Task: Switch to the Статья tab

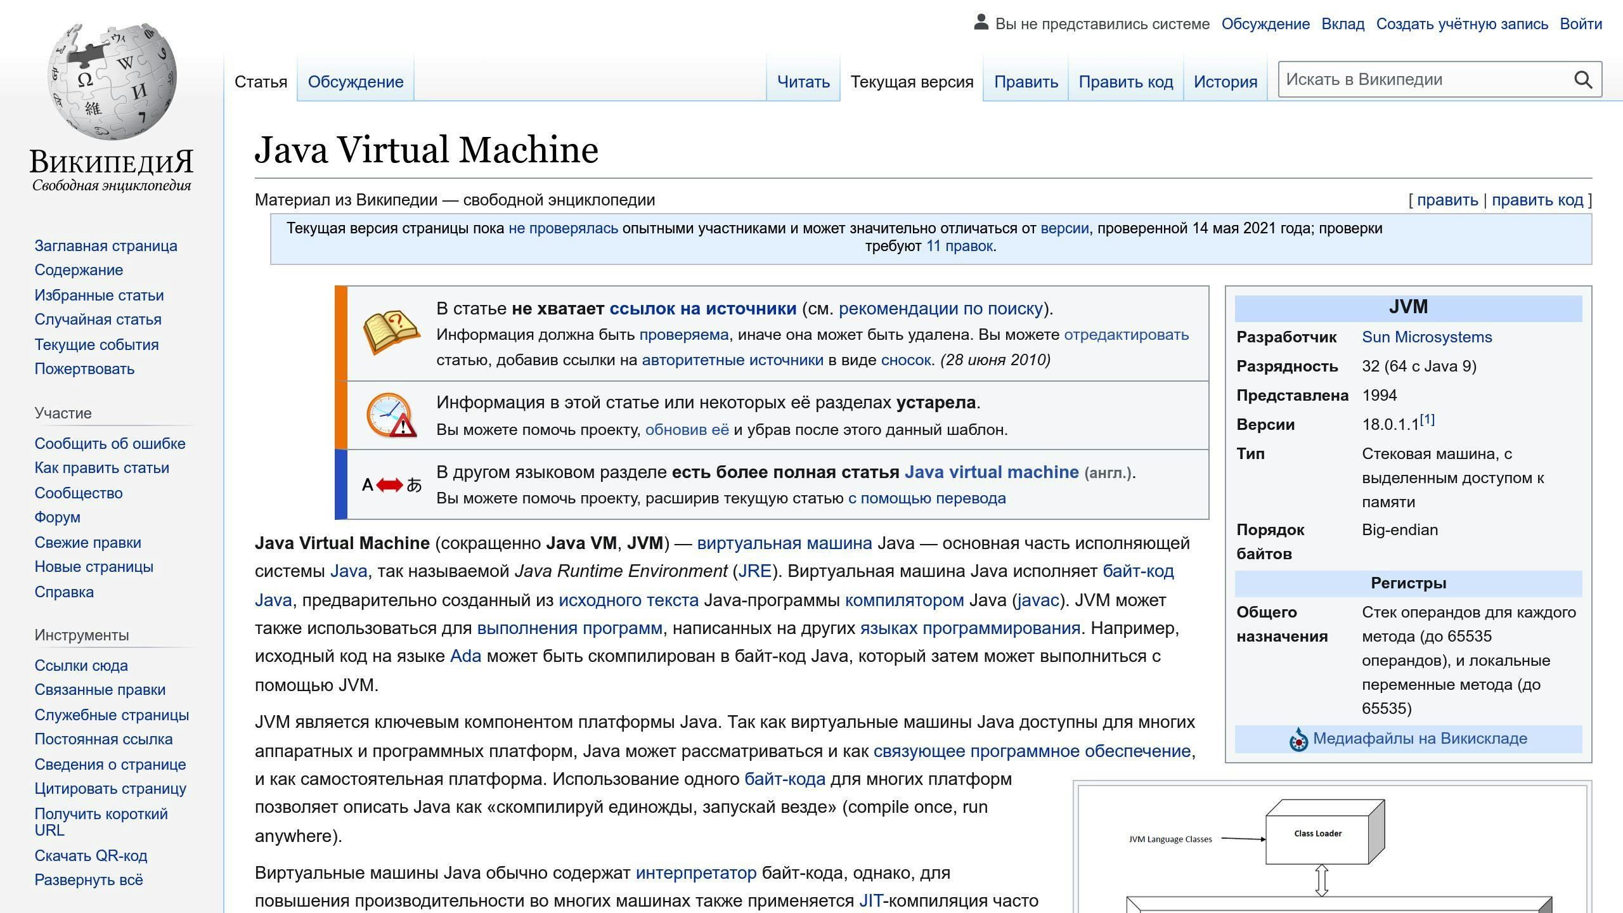Action: 261,82
